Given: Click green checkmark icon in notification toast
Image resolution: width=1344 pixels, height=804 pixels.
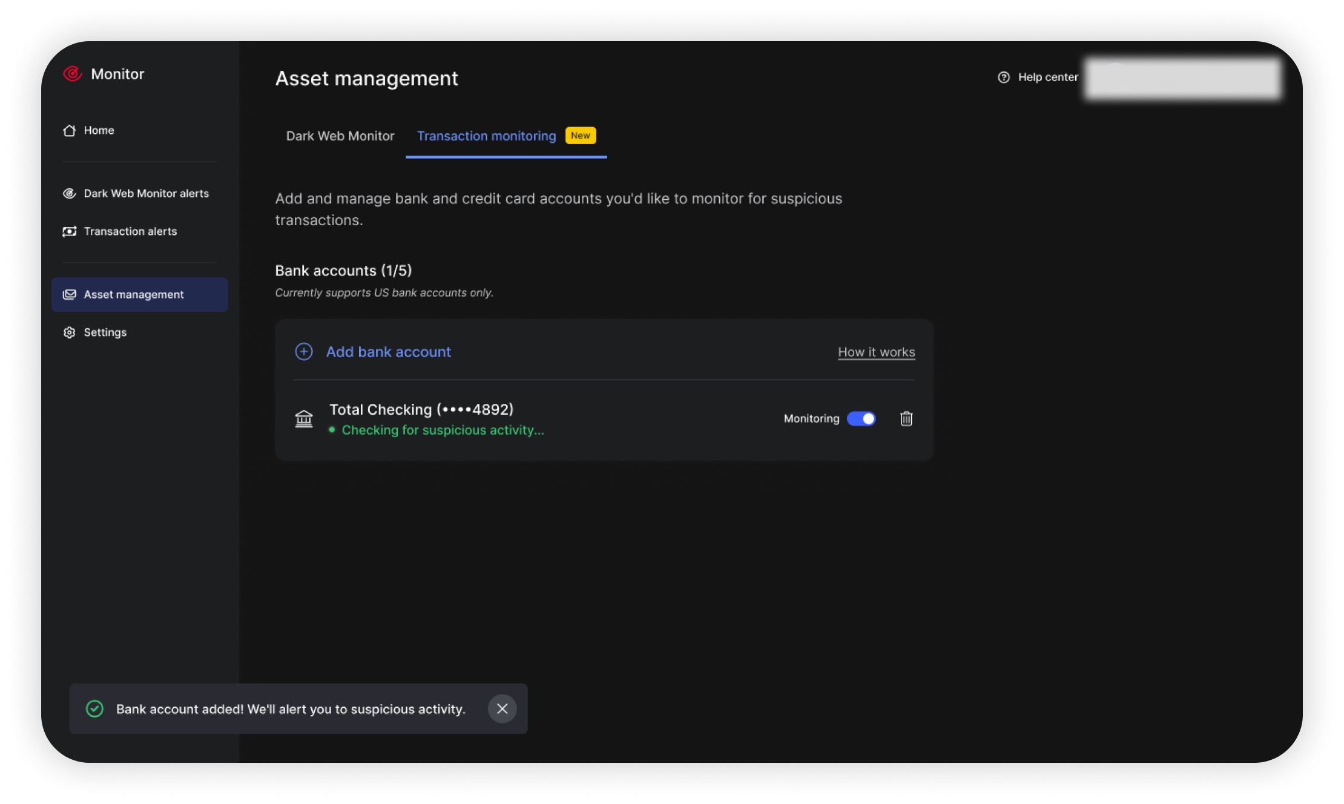Looking at the screenshot, I should click(94, 708).
